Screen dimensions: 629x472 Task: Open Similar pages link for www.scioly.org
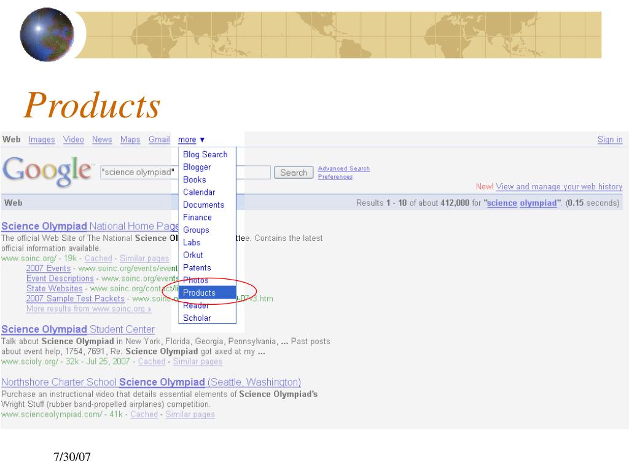click(x=197, y=361)
